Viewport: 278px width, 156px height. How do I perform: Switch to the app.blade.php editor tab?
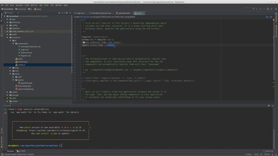[124, 13]
